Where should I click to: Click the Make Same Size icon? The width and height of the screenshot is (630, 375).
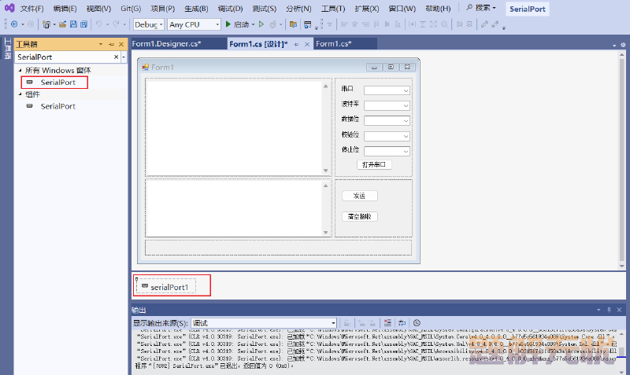pyautogui.click(x=433, y=24)
